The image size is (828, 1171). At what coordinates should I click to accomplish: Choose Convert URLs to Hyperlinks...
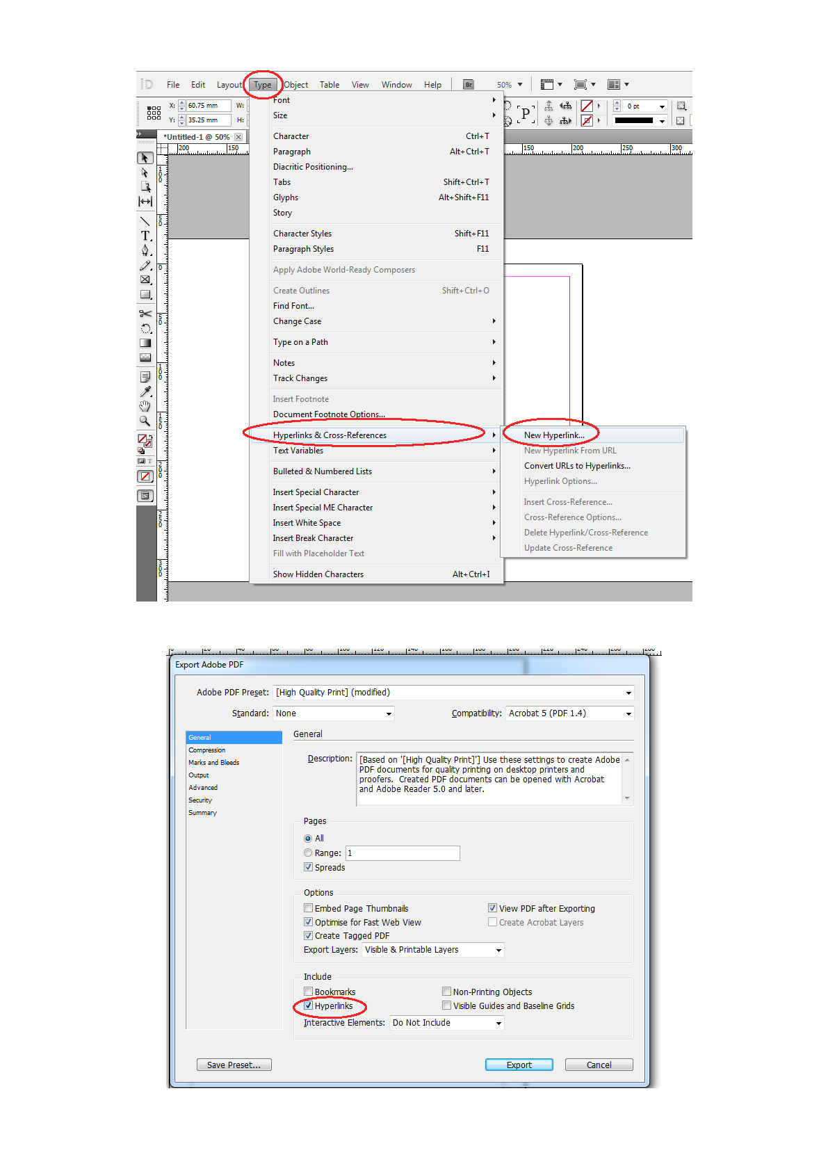point(594,466)
